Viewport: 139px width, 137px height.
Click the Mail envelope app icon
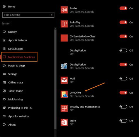tap(64, 80)
